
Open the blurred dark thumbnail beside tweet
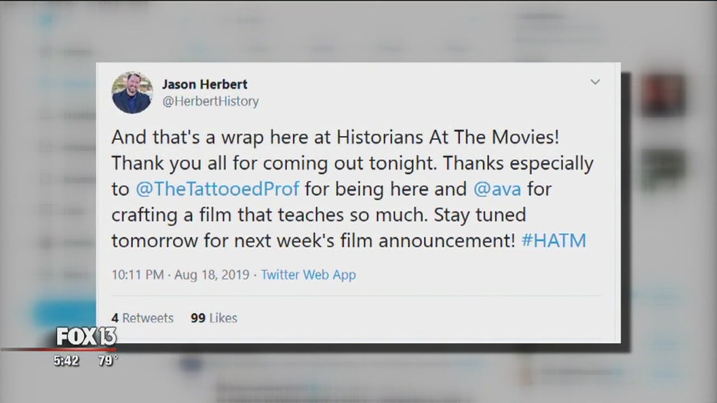(662, 169)
